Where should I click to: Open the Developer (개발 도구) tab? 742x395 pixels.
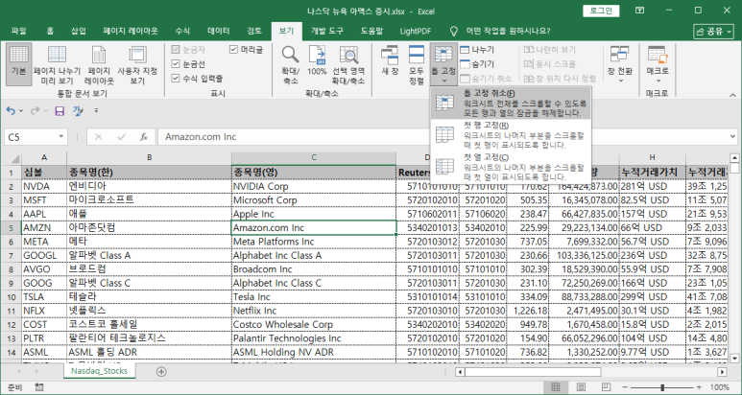pyautogui.click(x=327, y=32)
